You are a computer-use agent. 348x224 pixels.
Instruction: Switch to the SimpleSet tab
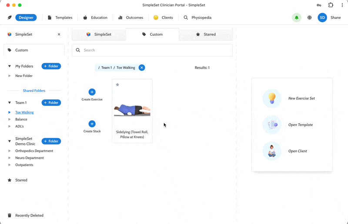99,34
